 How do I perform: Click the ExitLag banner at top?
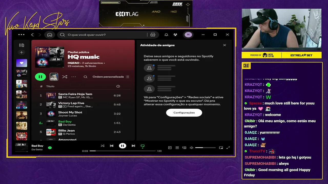click(x=146, y=13)
